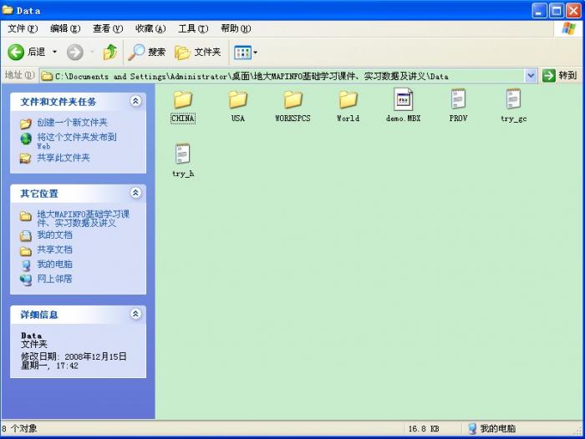585x439 pixels.
Task: Click the 创建一个新文件夹 link
Action: 72,123
